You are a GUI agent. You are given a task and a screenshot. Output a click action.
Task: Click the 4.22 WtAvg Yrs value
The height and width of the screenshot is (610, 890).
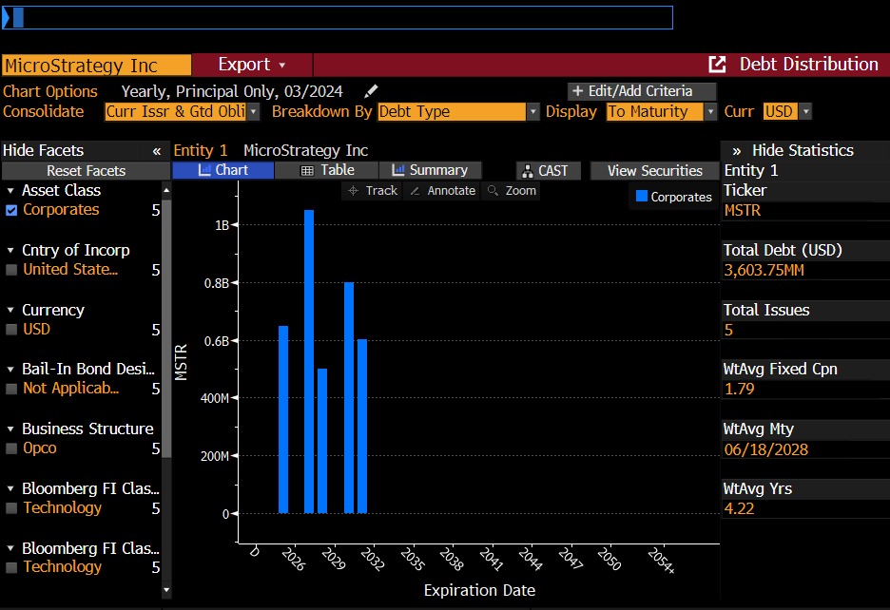point(739,509)
